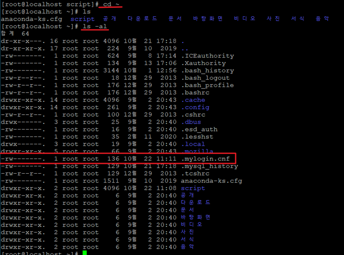Select the 11:11 timestamp of .mylogin.cnf
Image resolution: width=344 pixels, height=255 pixels.
point(166,159)
